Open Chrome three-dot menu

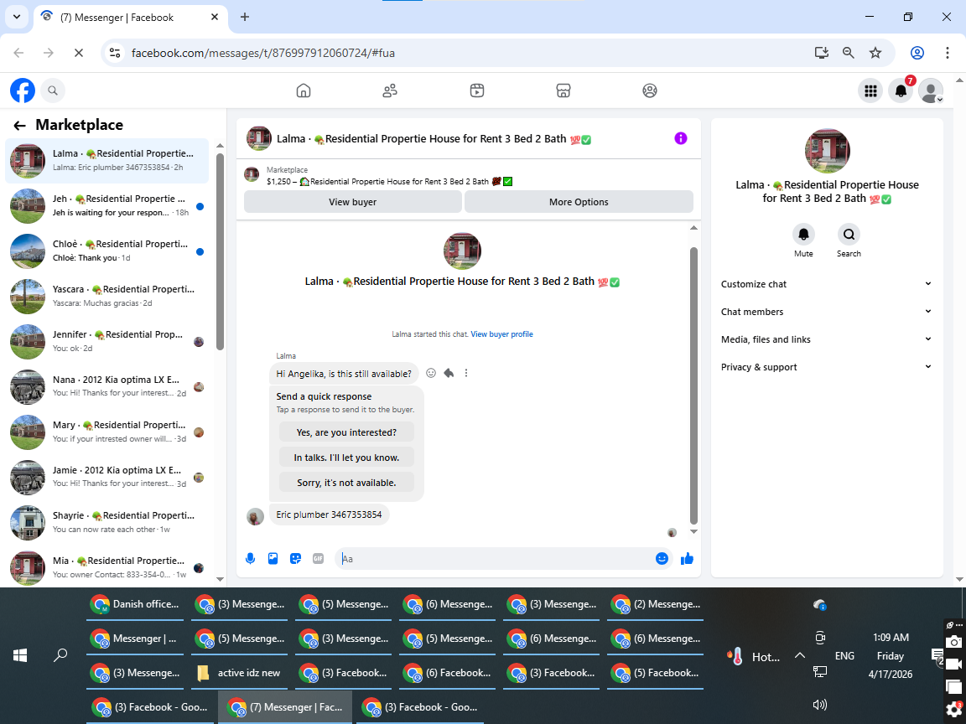pos(947,53)
